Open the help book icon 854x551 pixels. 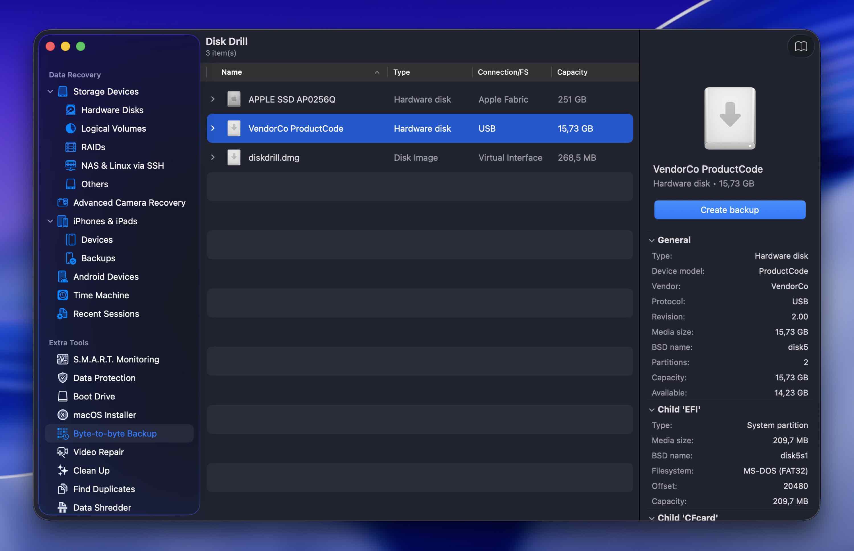click(801, 46)
